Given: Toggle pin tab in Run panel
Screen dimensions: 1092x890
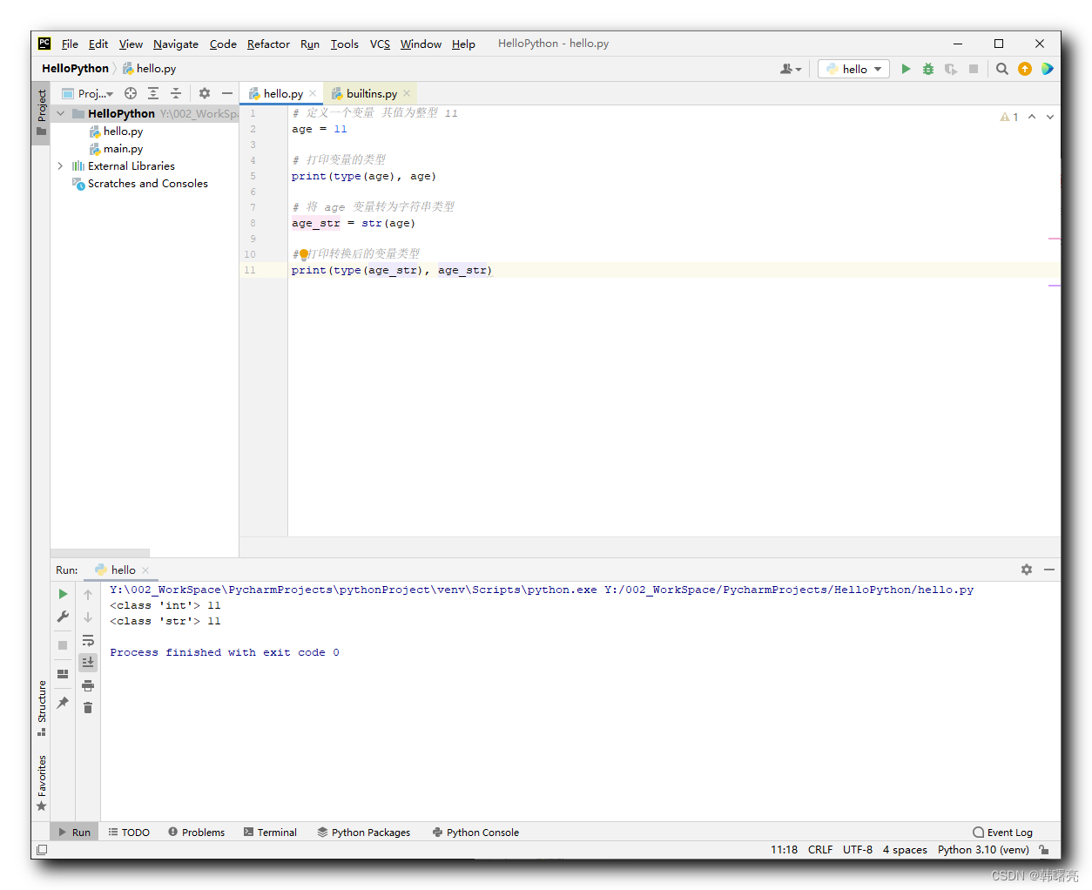Looking at the screenshot, I should click(x=63, y=702).
